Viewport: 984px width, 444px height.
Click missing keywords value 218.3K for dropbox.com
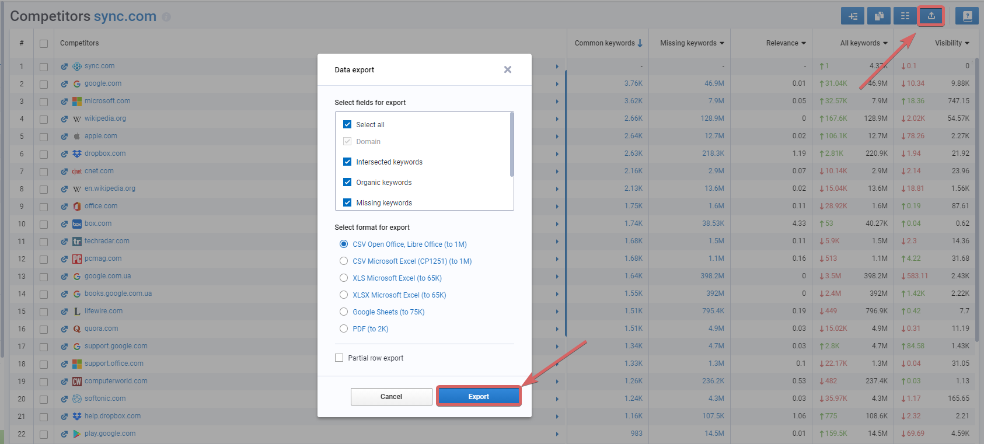click(x=713, y=153)
